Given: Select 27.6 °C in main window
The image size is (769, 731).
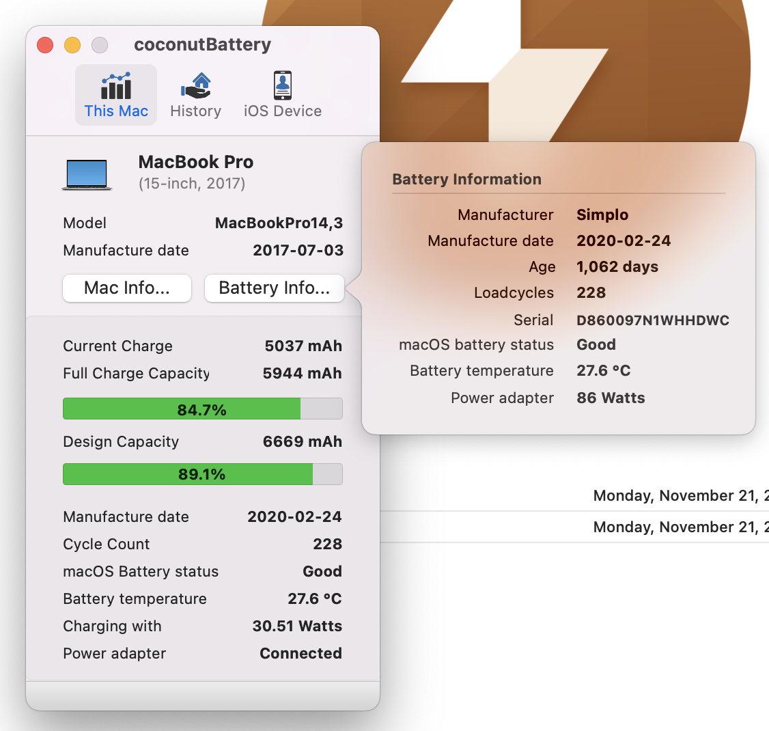Looking at the screenshot, I should click(314, 598).
